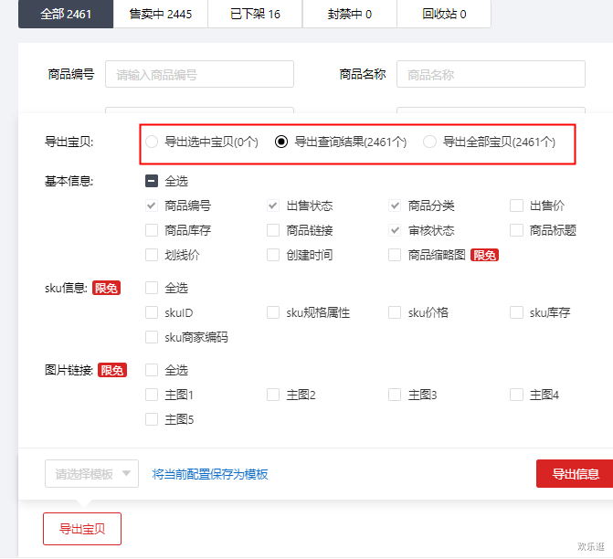Click the 商品名称 input field
613x559 pixels.
pyautogui.click(x=491, y=74)
